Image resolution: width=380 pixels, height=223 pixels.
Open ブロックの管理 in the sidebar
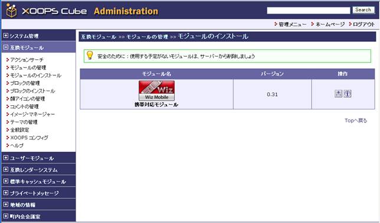click(x=25, y=83)
